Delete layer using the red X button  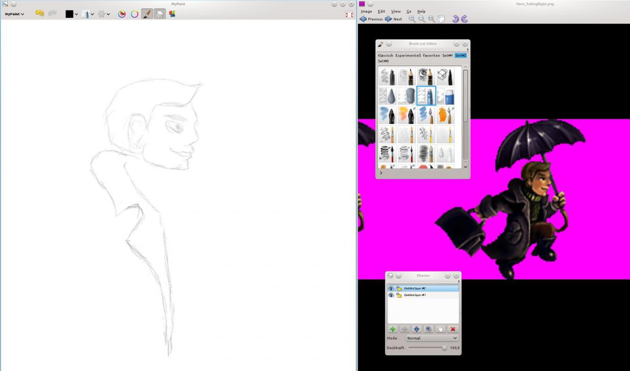(453, 329)
